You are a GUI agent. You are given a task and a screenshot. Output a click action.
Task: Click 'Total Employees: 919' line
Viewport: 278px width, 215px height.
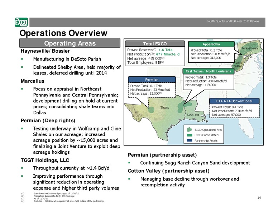point(146,62)
